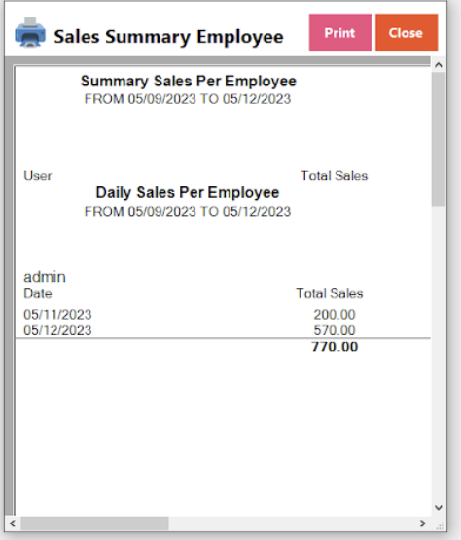Click empty vertical scrollbar track below thumb
This screenshot has height=540, width=461.
[439, 353]
